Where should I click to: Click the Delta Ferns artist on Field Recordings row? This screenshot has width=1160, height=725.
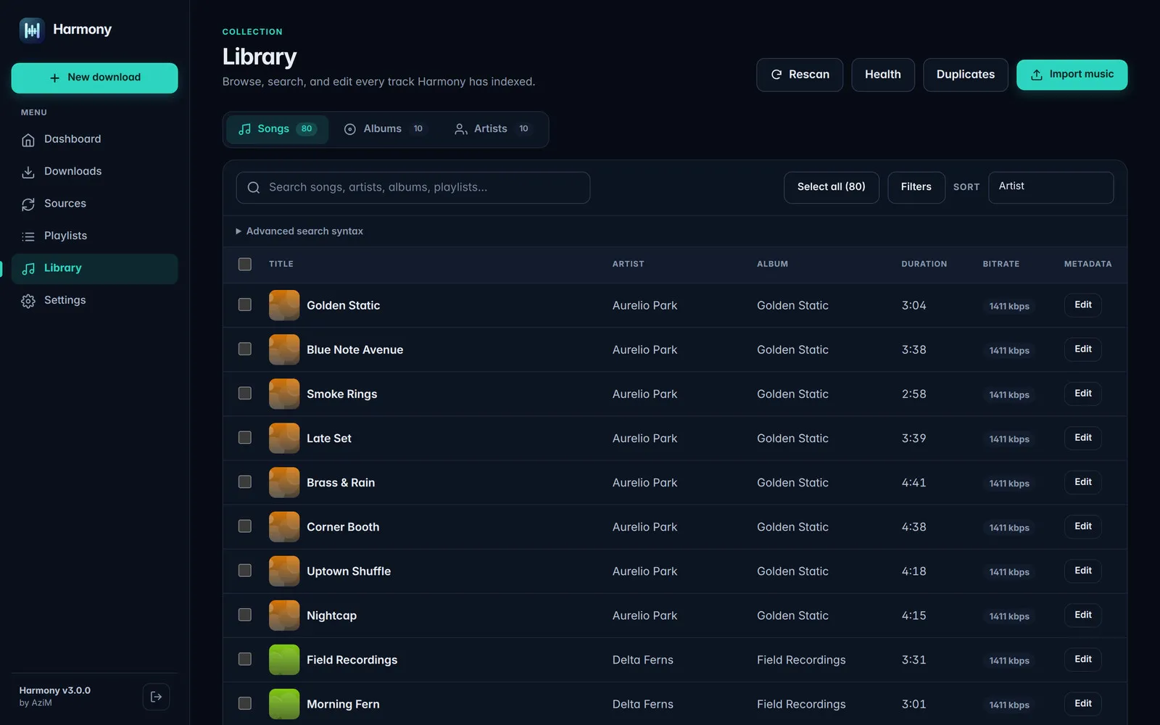pyautogui.click(x=642, y=660)
